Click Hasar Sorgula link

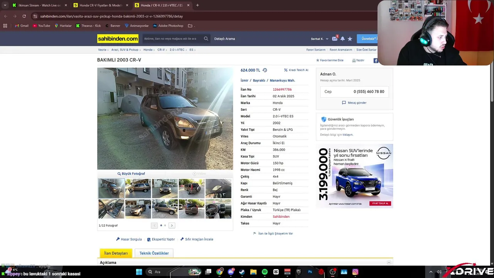129,239
